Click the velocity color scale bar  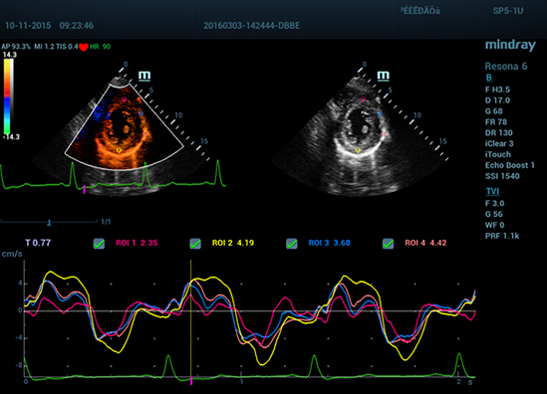pos(9,97)
